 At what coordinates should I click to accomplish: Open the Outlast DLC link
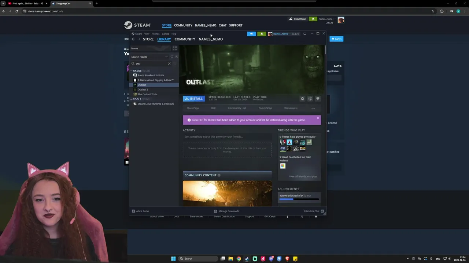pyautogui.click(x=213, y=108)
